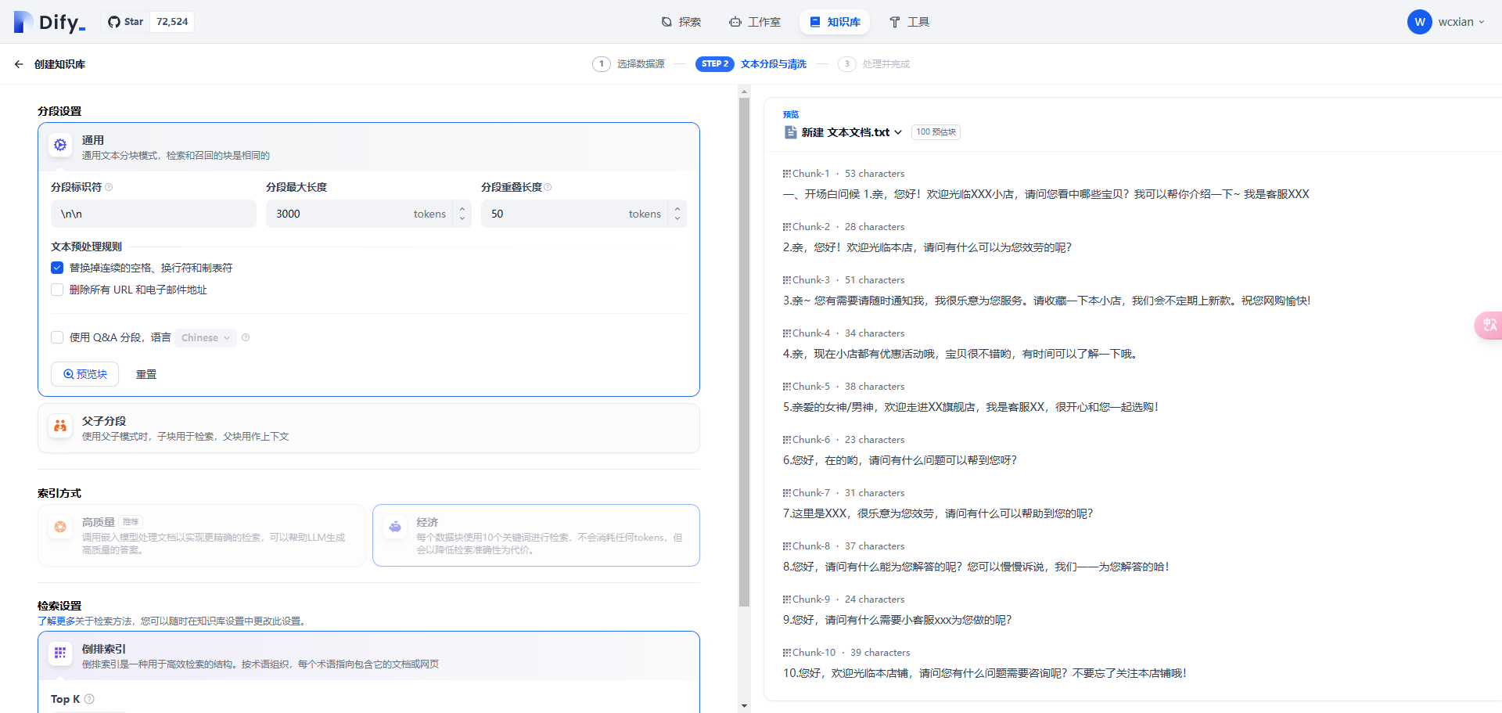1502x713 pixels.
Task: Select the 倒排索引 retrieval option
Action: 368,656
